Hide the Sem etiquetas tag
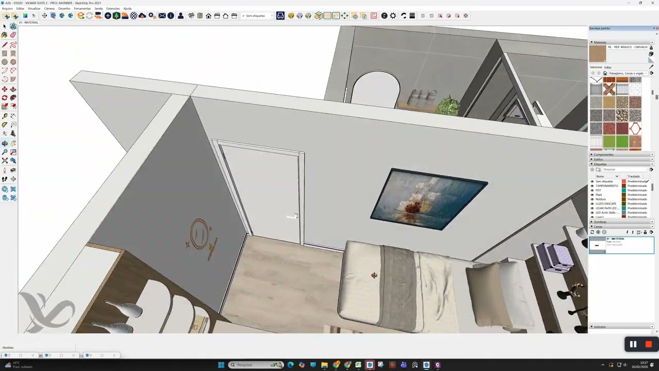Screen dimensions: 659x371 point(592,181)
